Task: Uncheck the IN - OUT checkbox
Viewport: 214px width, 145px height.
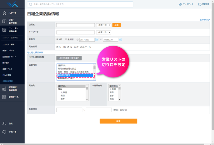Action: 68,47
